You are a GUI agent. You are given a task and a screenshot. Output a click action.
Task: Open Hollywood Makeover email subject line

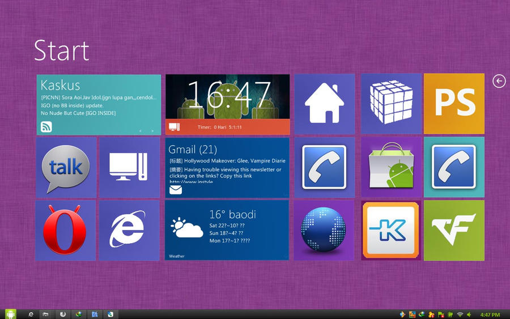[227, 161]
